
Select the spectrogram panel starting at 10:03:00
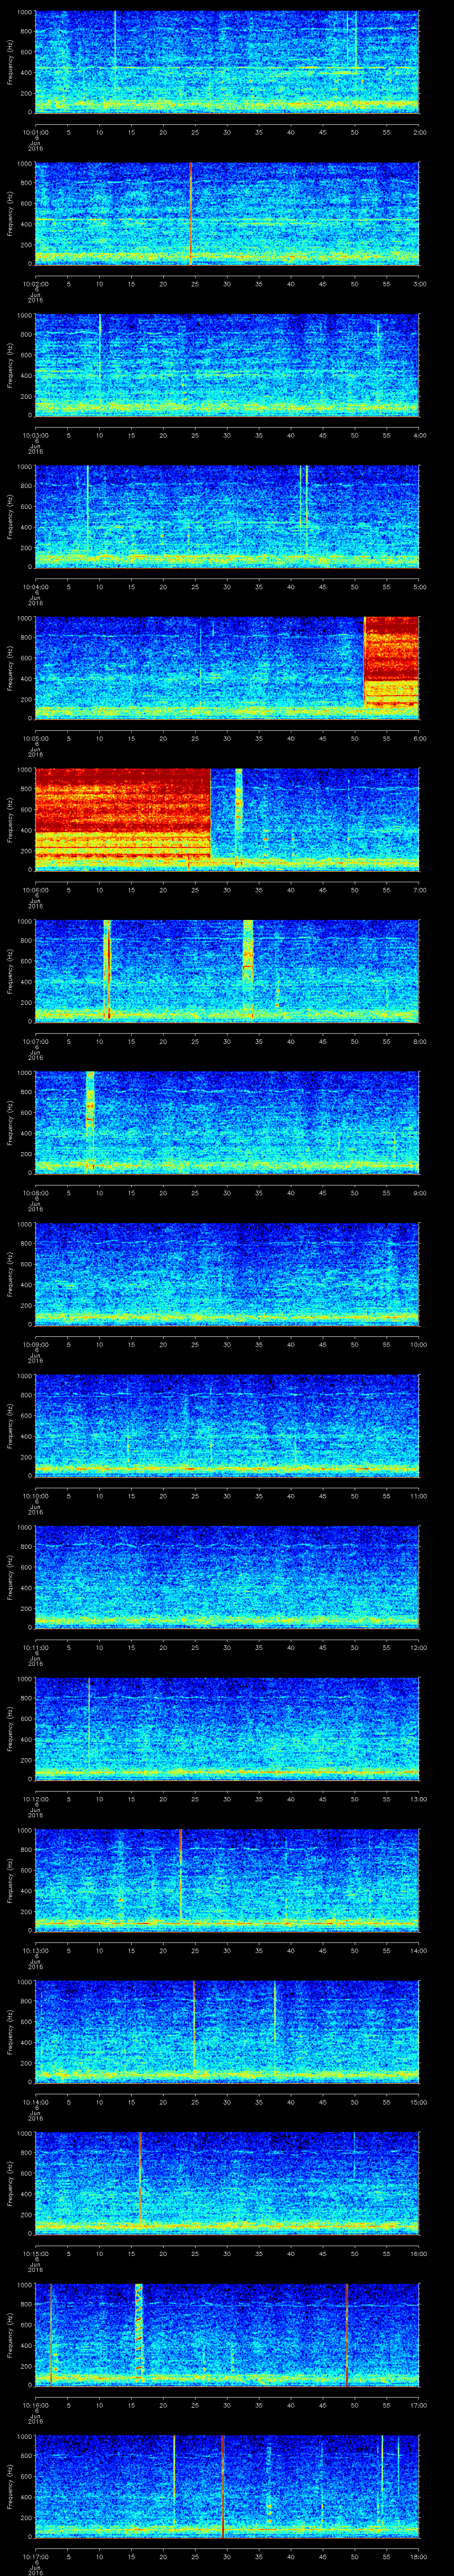tap(227, 365)
